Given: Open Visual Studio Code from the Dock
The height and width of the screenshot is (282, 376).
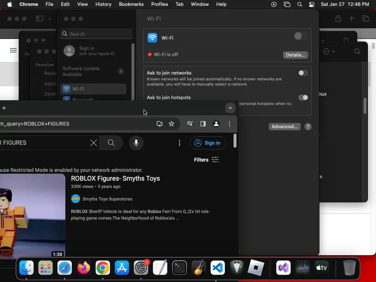Looking at the screenshot, I should pyautogui.click(x=218, y=268).
